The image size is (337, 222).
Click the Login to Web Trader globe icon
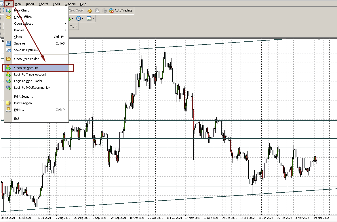point(8,81)
